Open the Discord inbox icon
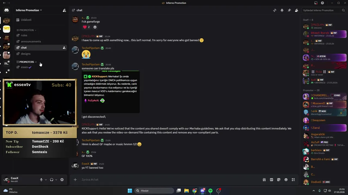348x195 pixels. [316, 3]
